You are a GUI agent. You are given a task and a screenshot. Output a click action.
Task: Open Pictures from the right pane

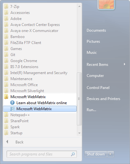point(93,41)
